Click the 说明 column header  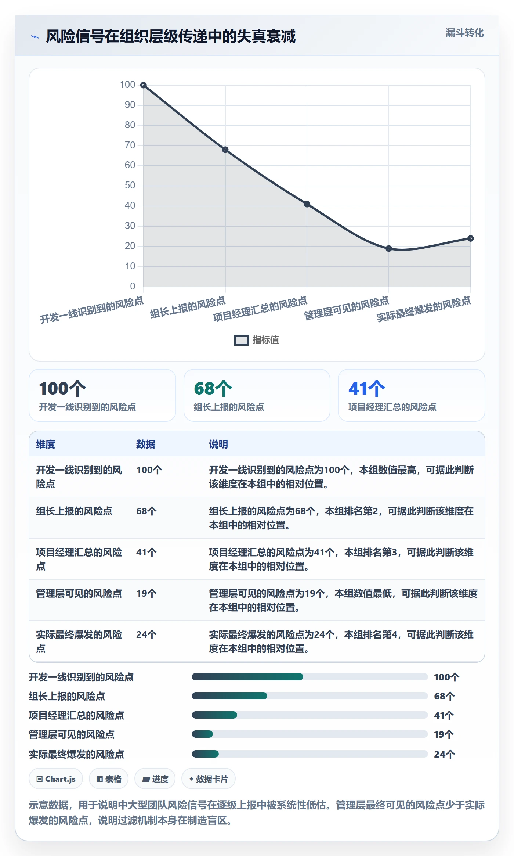218,444
